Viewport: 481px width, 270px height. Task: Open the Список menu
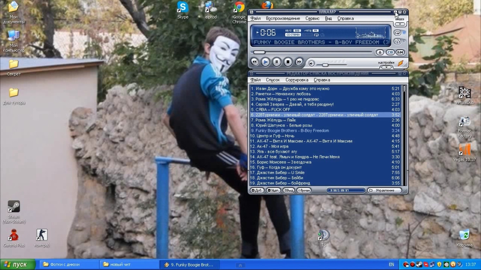click(273, 80)
